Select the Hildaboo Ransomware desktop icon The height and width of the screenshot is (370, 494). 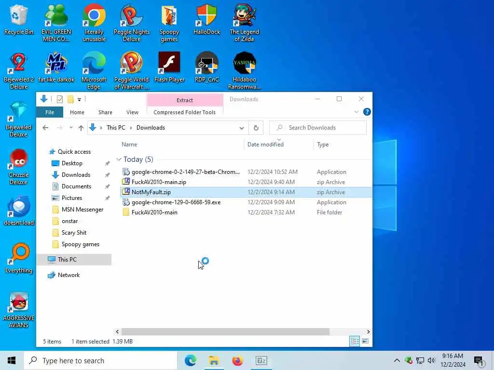[244, 71]
